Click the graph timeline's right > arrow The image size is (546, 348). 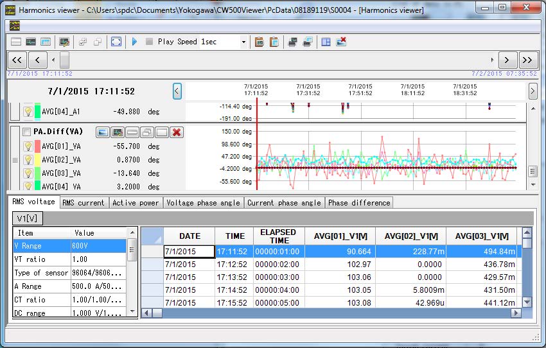[x=533, y=91]
